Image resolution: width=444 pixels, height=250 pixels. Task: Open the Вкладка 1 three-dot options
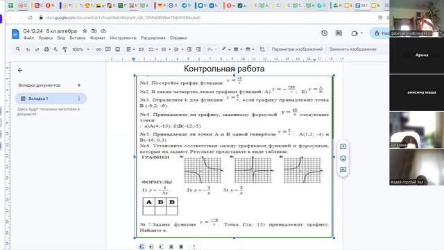tap(78, 99)
